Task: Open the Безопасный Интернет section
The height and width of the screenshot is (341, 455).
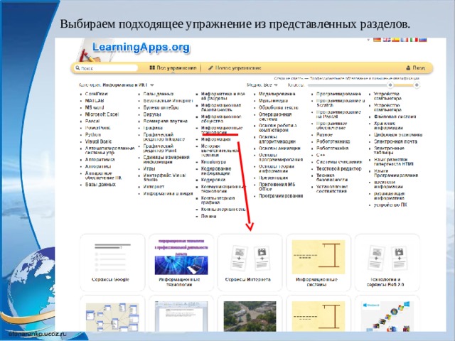Action: coord(168,101)
